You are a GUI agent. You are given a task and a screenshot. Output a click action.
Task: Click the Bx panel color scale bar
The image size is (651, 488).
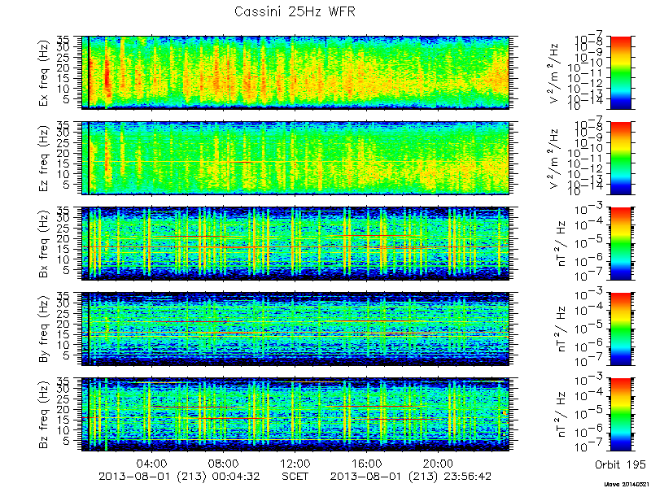(621, 243)
